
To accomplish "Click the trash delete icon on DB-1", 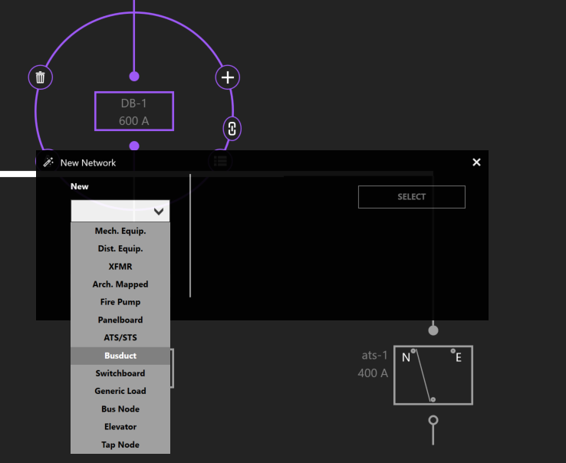I will [x=41, y=77].
